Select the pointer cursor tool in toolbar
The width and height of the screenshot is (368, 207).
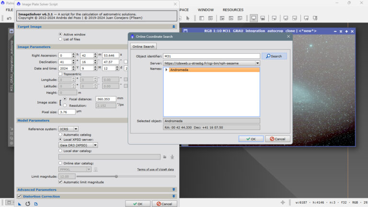187,18
